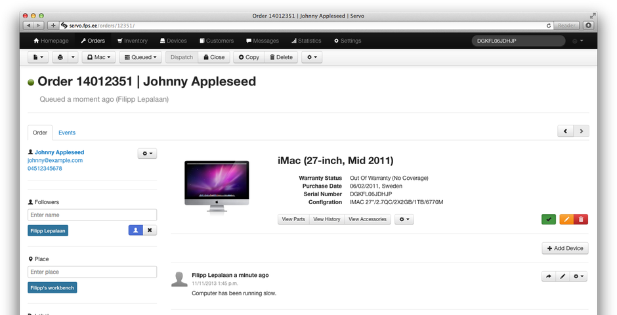Close the order with Close button
The image size is (617, 315).
click(214, 57)
